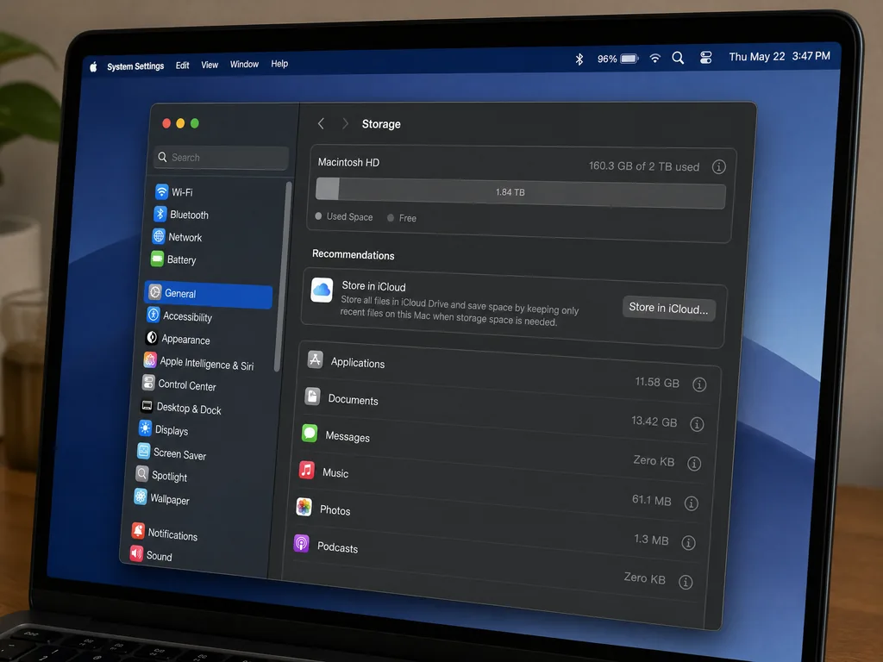Screen dimensions: 883x662
Task: Click the Recommendations heading
Action: pos(353,254)
